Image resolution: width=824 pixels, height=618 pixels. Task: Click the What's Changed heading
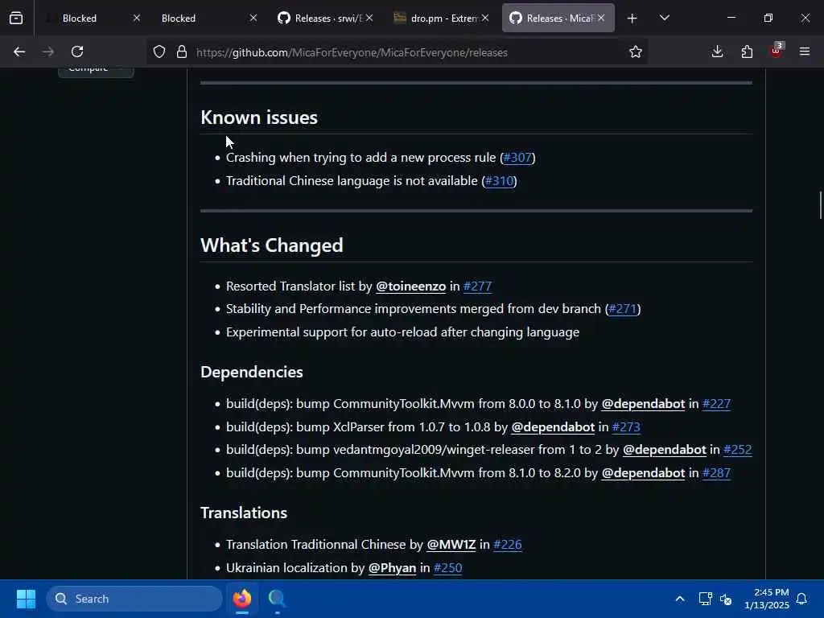click(x=272, y=245)
